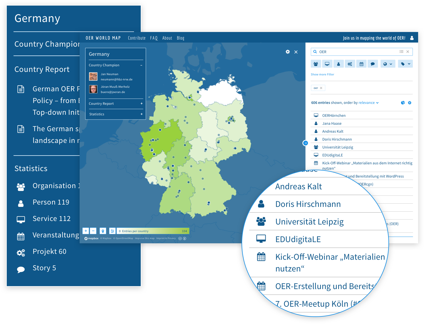Open the About menu item
Viewport: 424px width, 324px height.
click(167, 38)
